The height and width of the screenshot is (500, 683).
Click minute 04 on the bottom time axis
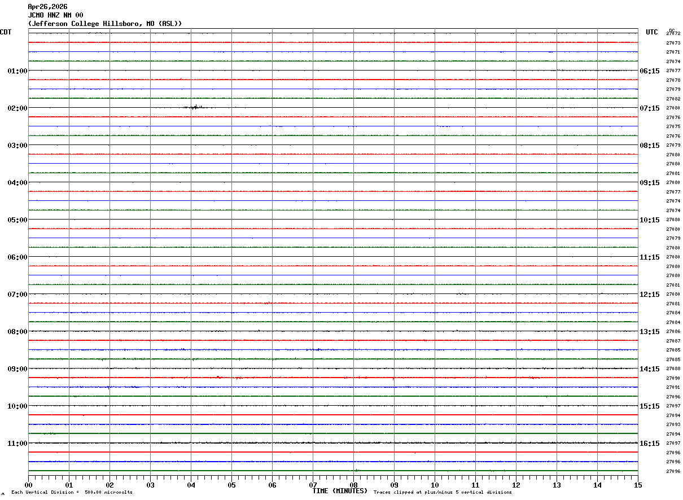[191, 485]
